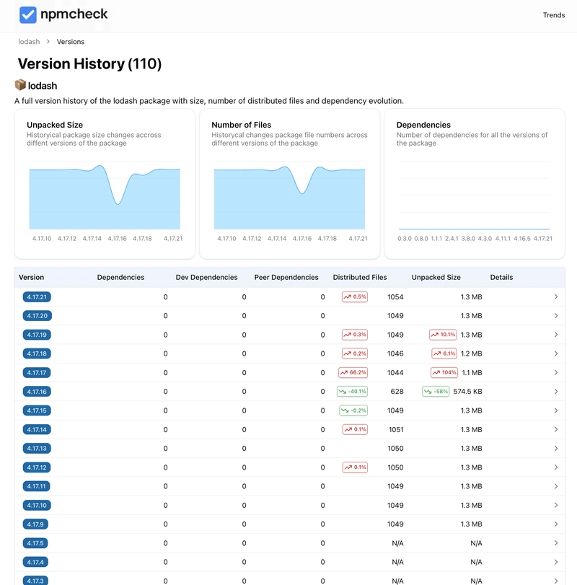Select the 4.17.17 version badge
The width and height of the screenshot is (577, 585).
pyautogui.click(x=37, y=372)
